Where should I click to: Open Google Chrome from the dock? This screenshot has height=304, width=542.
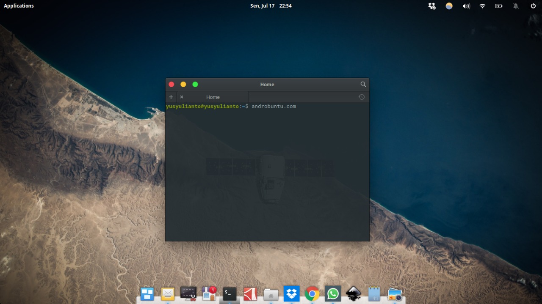(x=312, y=293)
